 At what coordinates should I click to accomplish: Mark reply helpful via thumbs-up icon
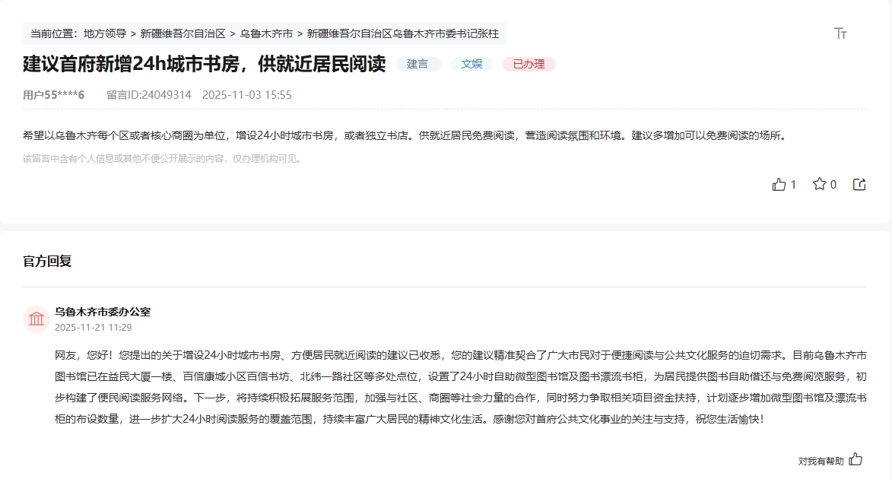coord(855,459)
